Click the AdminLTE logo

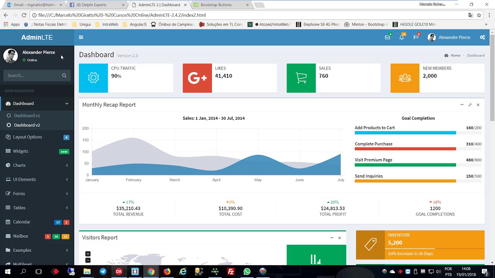[37, 37]
